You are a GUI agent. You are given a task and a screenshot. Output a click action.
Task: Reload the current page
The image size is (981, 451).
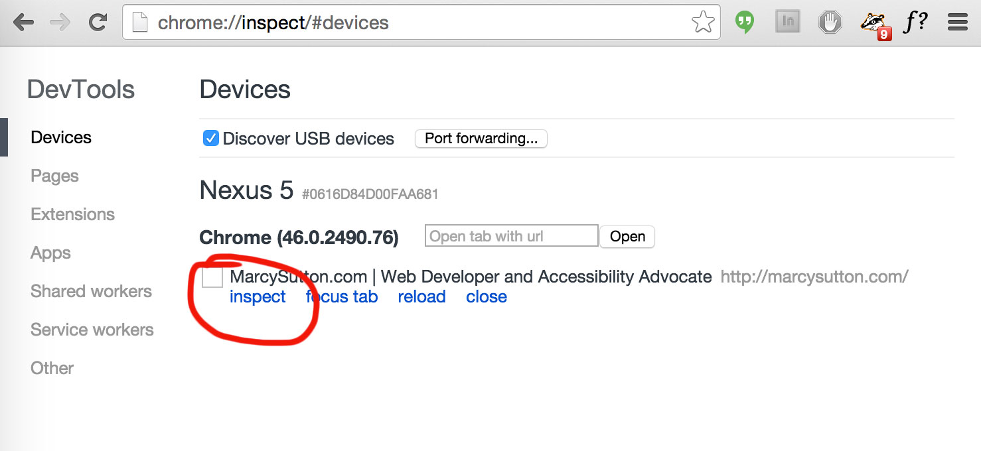97,21
